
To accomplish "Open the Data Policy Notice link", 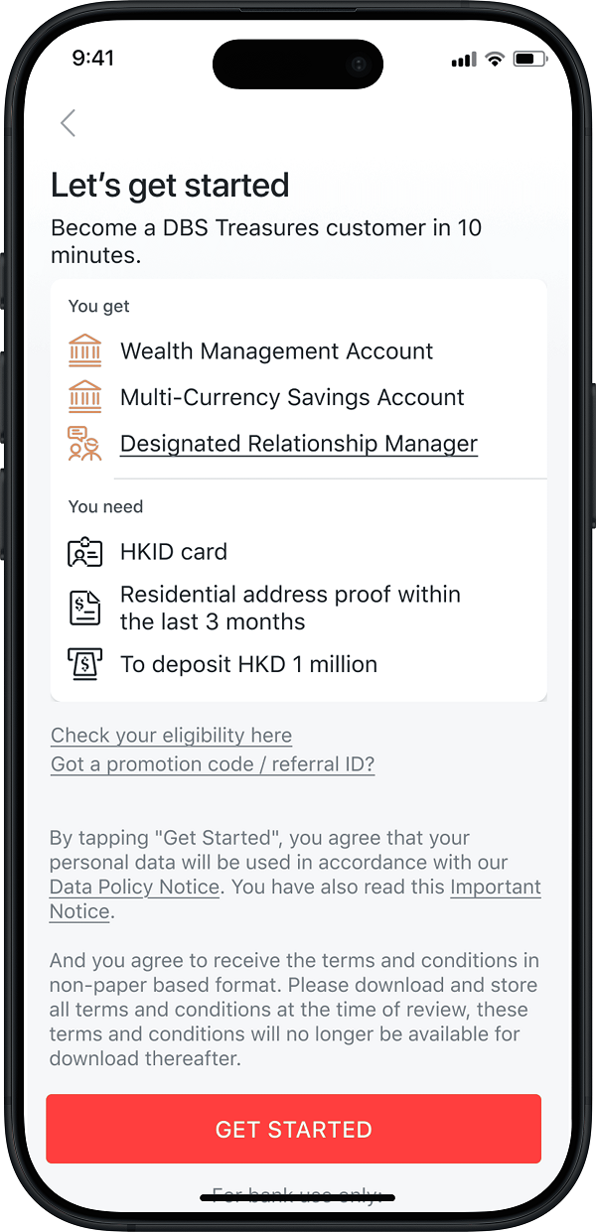I will [x=134, y=888].
